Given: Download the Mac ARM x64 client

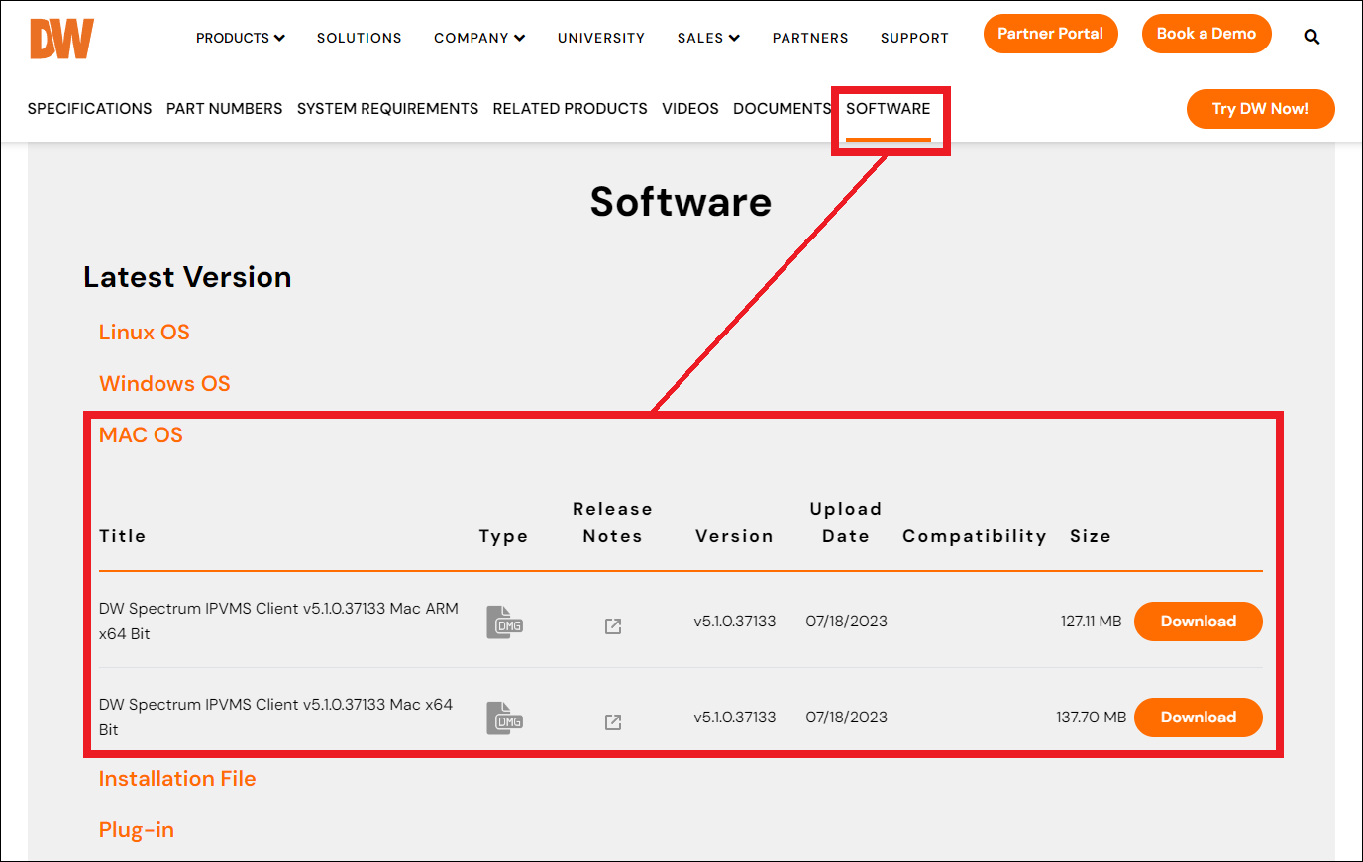Looking at the screenshot, I should (1198, 622).
